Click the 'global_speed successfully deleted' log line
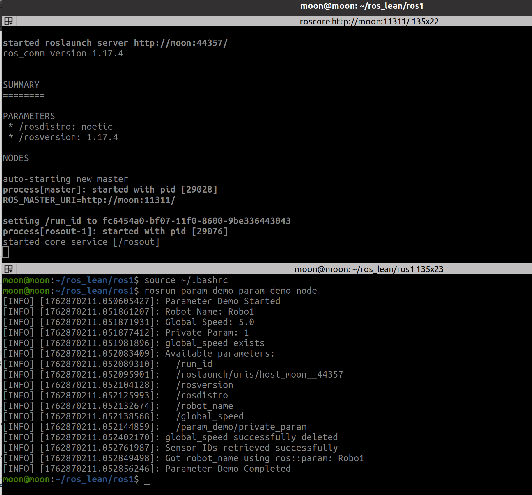The image size is (532, 495). tap(251, 437)
